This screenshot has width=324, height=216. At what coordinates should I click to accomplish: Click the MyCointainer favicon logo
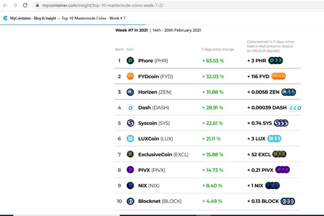point(6,18)
